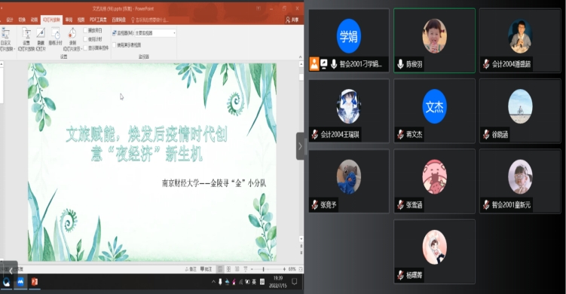Screen dimensions: 566x294
Task: Click muted mic on 会计2004王瑞琪 tile
Action: pos(315,134)
